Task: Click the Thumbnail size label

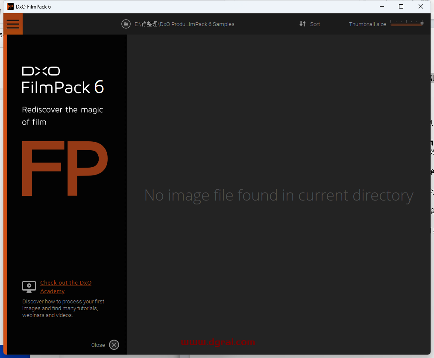Action: tap(367, 24)
